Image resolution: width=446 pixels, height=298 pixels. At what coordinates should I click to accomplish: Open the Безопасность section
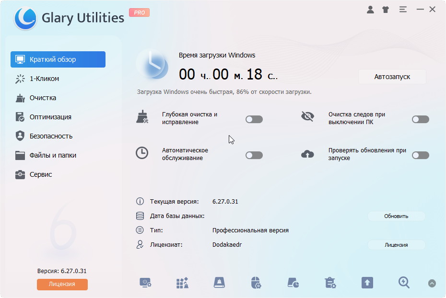[58, 136]
